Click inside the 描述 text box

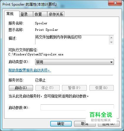click(72, 40)
